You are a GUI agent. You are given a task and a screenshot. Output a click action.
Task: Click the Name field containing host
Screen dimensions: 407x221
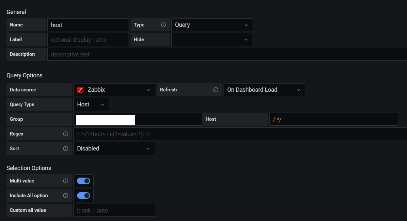[88, 25]
